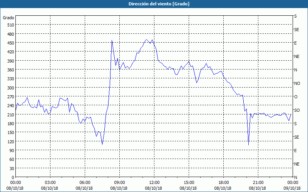The image size is (308, 192).
Task: Click the 09/10/18 date label
Action: [292, 188]
